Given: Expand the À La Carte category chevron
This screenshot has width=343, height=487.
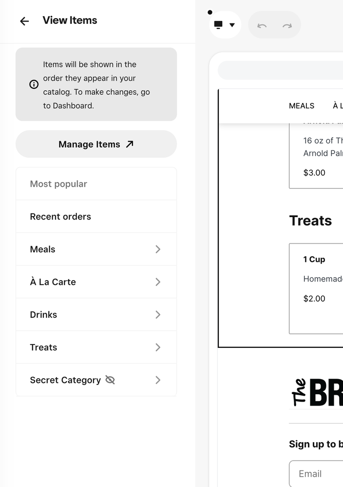Looking at the screenshot, I should (x=158, y=282).
